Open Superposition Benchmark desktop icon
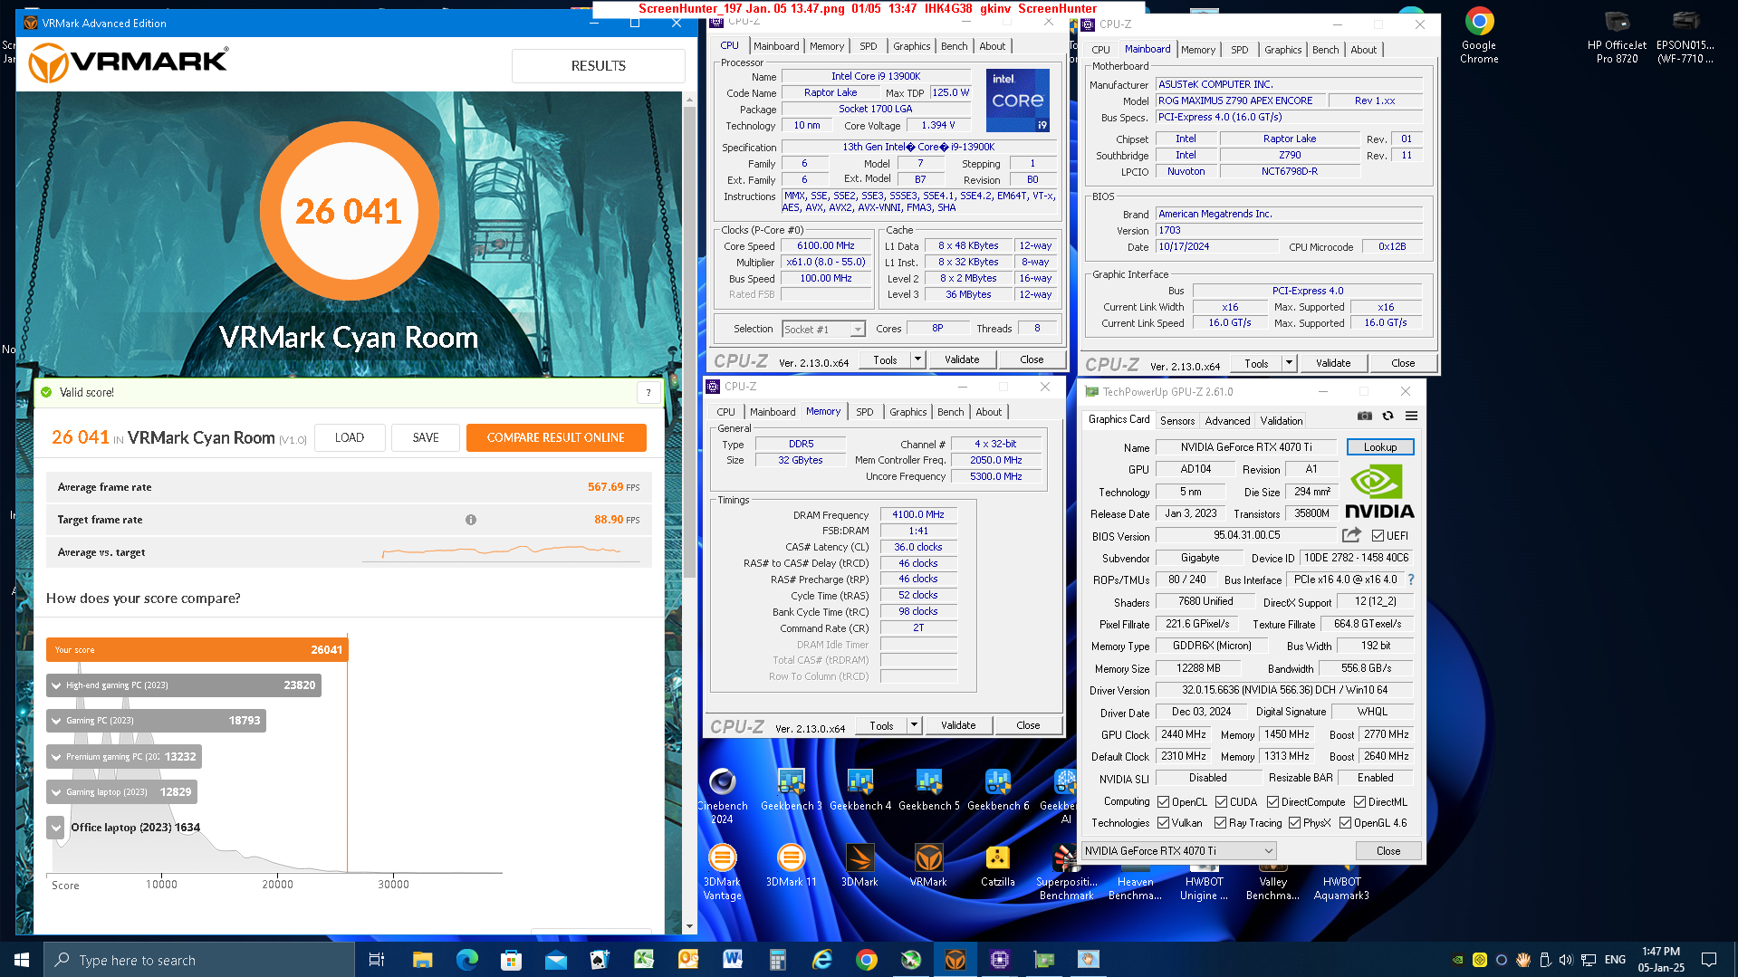Viewport: 1738px width, 977px height. tap(1066, 871)
